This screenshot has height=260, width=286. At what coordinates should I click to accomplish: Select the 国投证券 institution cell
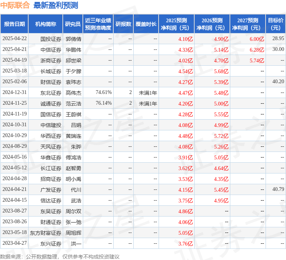(x=51, y=39)
